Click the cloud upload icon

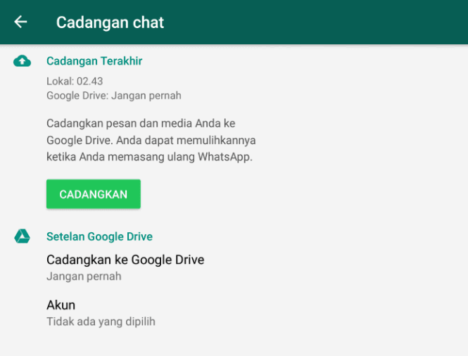22,61
